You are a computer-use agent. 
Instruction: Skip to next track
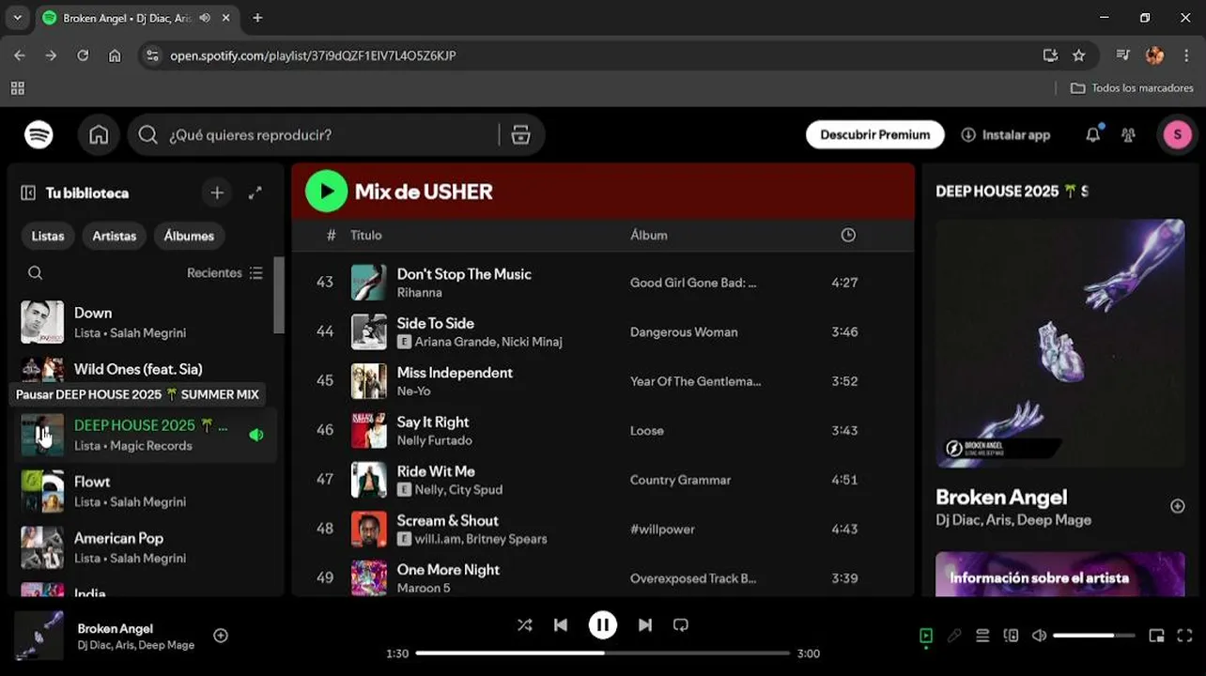pos(645,625)
